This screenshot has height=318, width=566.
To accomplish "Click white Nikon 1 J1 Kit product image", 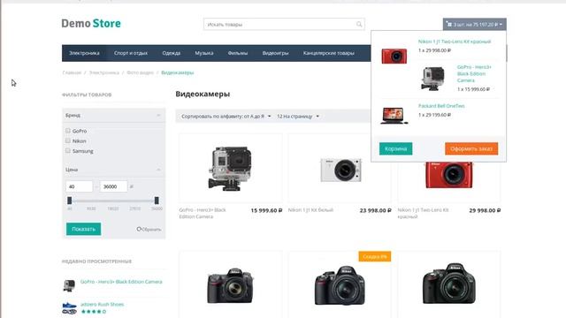I will [340, 170].
